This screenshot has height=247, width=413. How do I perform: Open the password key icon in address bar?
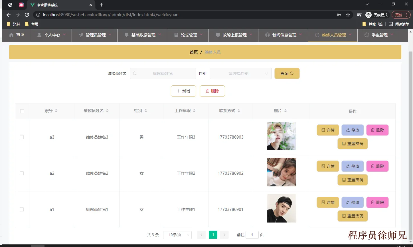click(339, 15)
